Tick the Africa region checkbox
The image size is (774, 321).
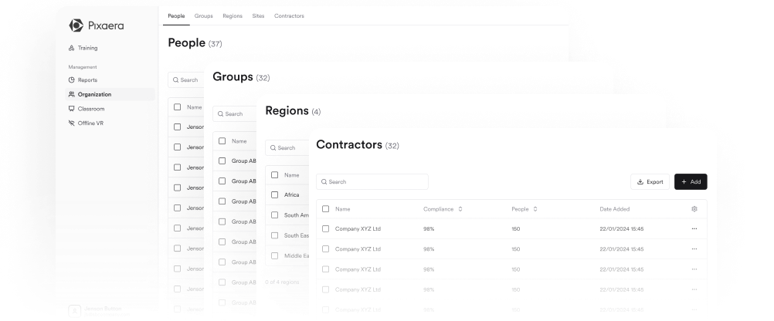pyautogui.click(x=274, y=195)
